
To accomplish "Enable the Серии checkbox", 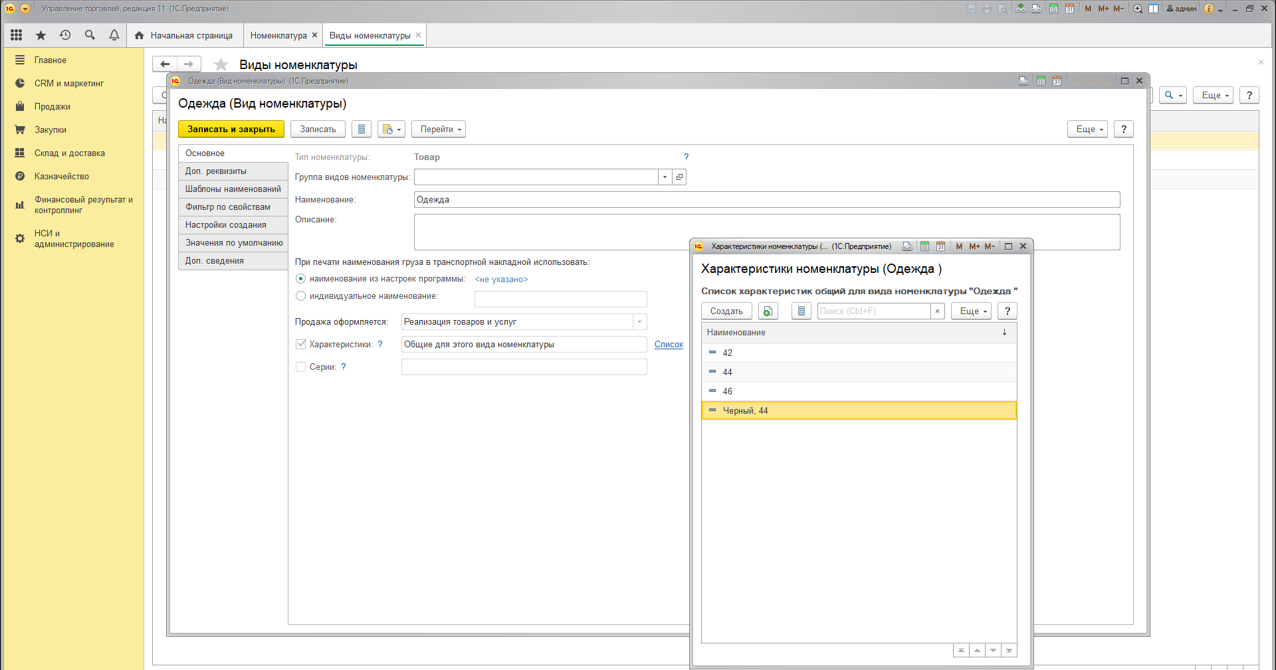I will click(x=301, y=367).
